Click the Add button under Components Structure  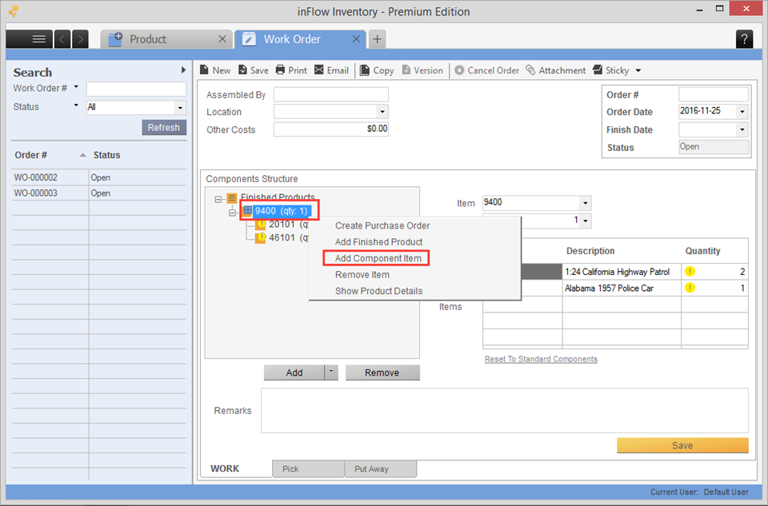click(294, 373)
